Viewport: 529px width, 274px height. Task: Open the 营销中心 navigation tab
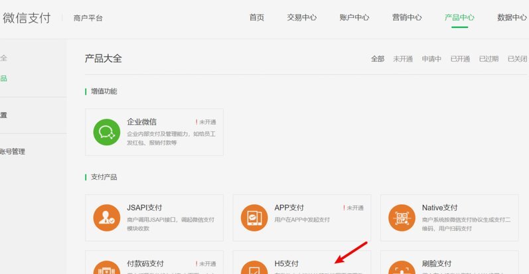click(407, 17)
